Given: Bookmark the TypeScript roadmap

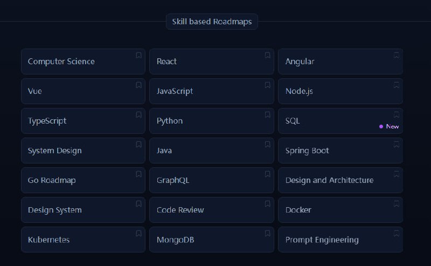Looking at the screenshot, I should (x=138, y=114).
